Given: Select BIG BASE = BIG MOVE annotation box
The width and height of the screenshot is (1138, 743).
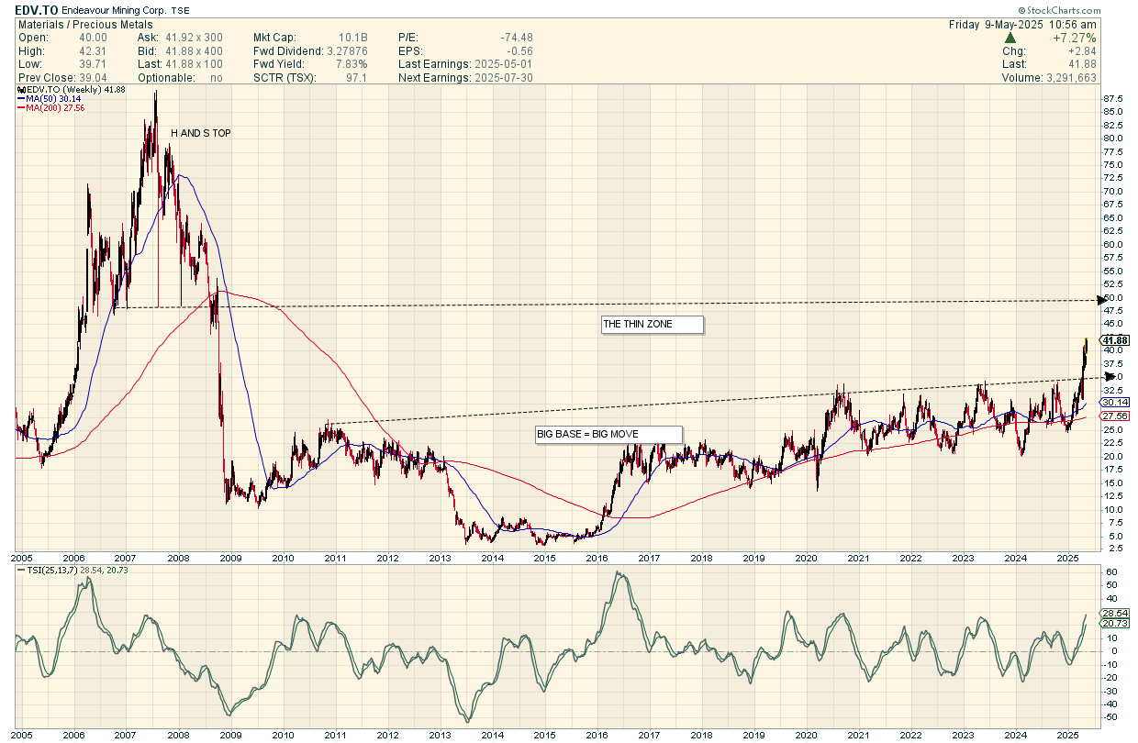Looking at the screenshot, I should pos(609,434).
